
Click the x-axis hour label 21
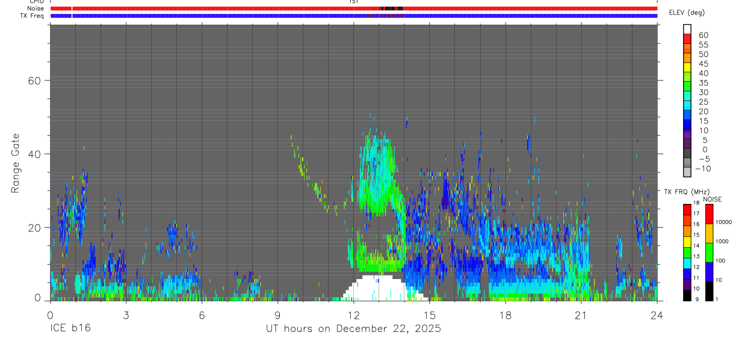click(x=581, y=315)
